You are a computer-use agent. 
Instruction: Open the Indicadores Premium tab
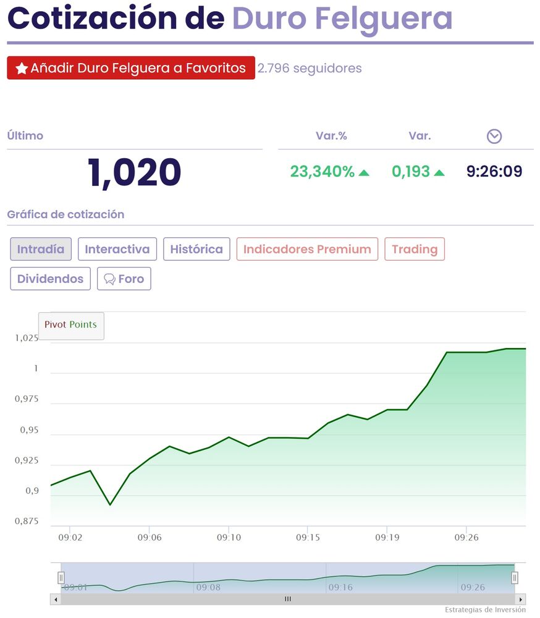tap(307, 250)
